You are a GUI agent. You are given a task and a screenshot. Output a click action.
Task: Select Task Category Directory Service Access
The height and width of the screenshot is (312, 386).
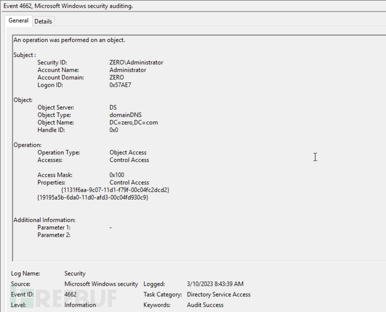point(219,295)
